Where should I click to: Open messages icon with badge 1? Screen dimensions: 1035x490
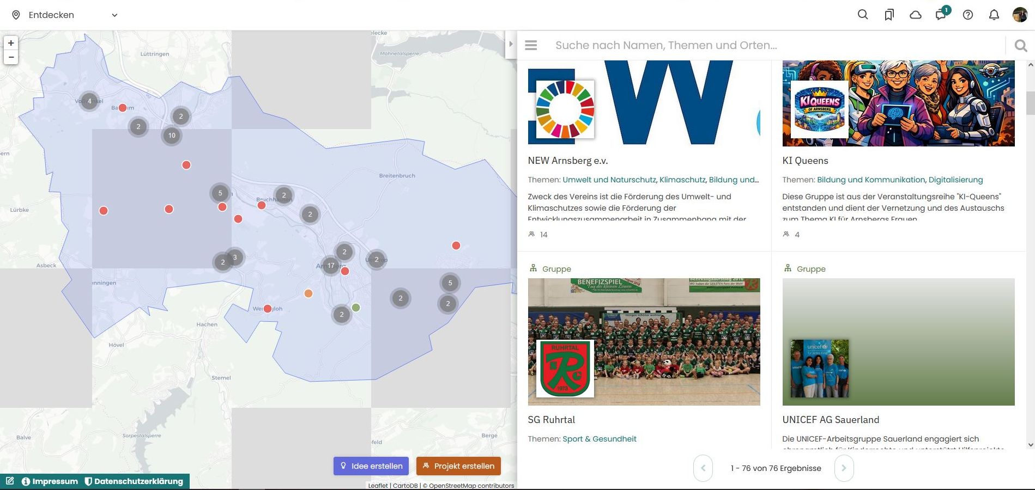[941, 15]
